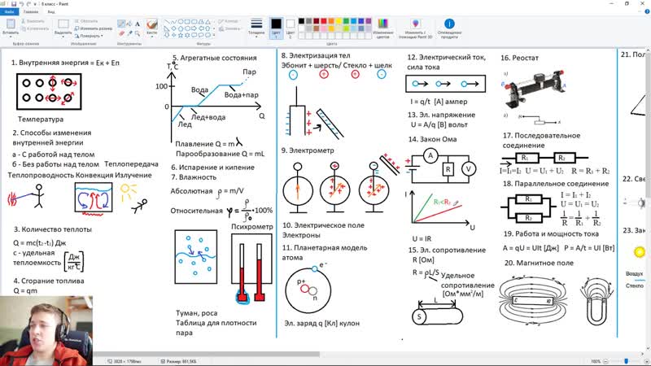Click the Paste (Вставить) clipboard icon
651x366 pixels.
11,24
